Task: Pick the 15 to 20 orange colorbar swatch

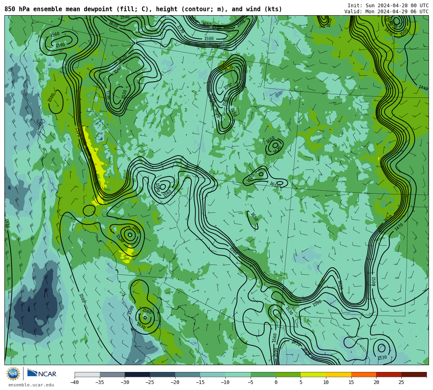Action: pos(364,374)
